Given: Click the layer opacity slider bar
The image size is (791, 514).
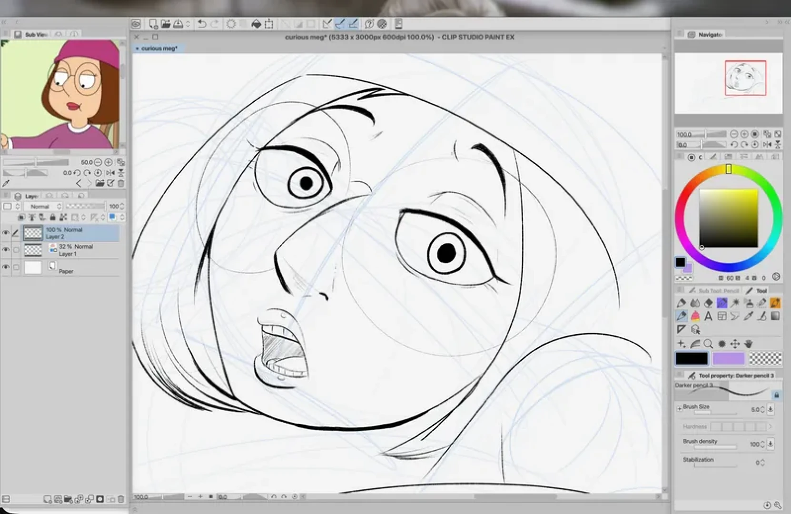Looking at the screenshot, I should coord(86,206).
